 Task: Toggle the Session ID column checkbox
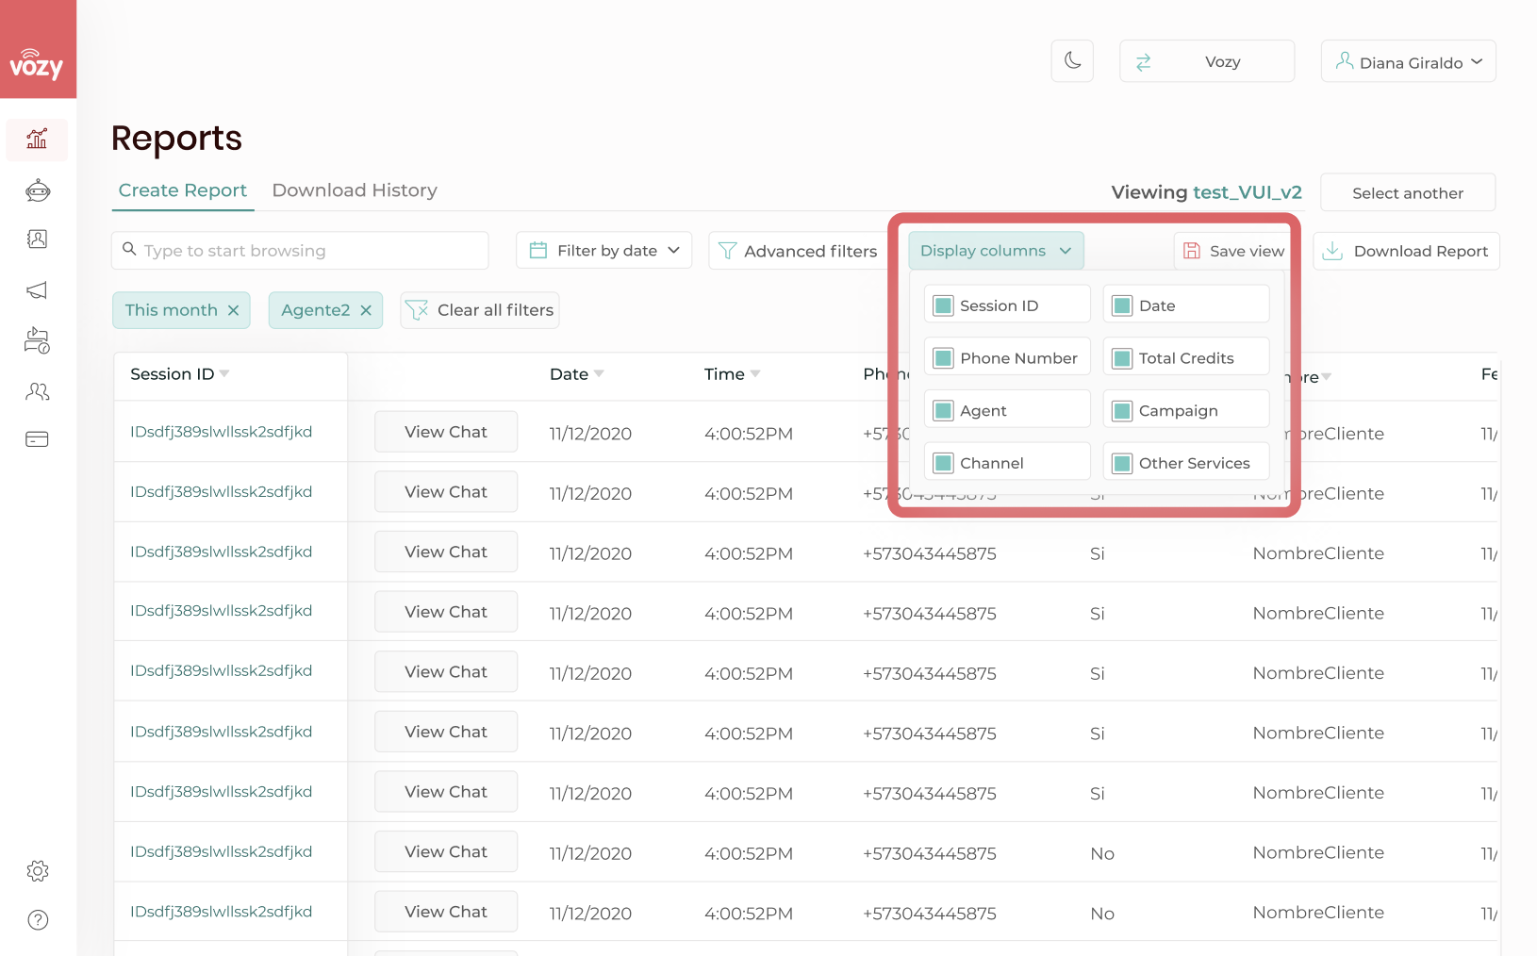[943, 305]
